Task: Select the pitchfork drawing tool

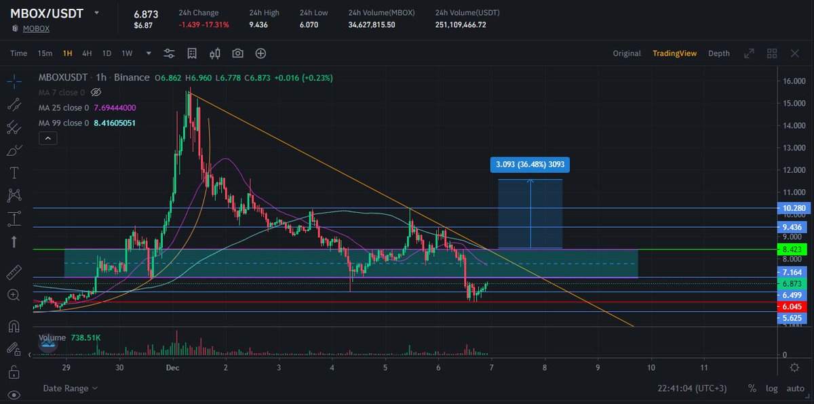Action: 14,127
